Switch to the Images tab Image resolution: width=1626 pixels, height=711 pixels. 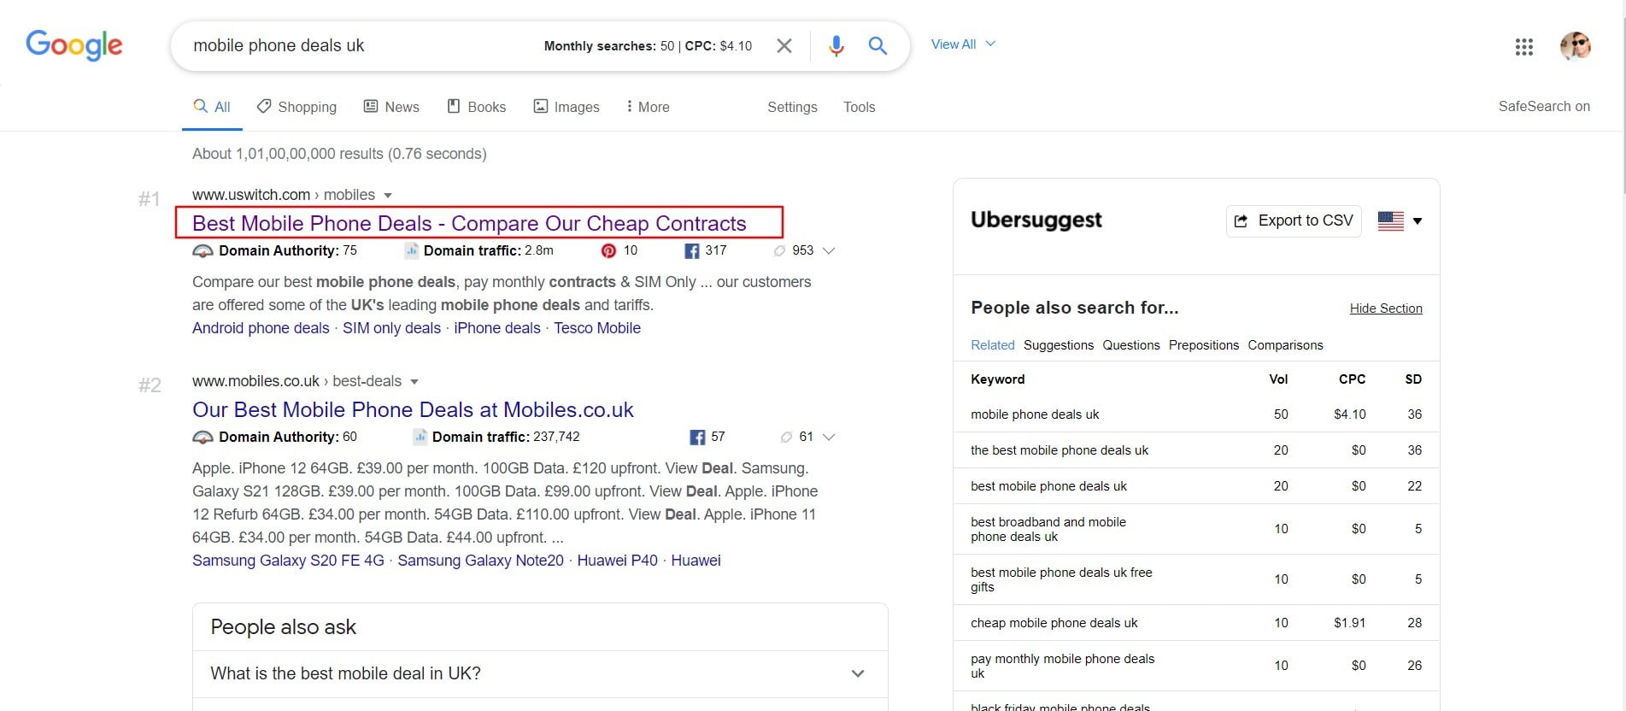[x=566, y=107]
